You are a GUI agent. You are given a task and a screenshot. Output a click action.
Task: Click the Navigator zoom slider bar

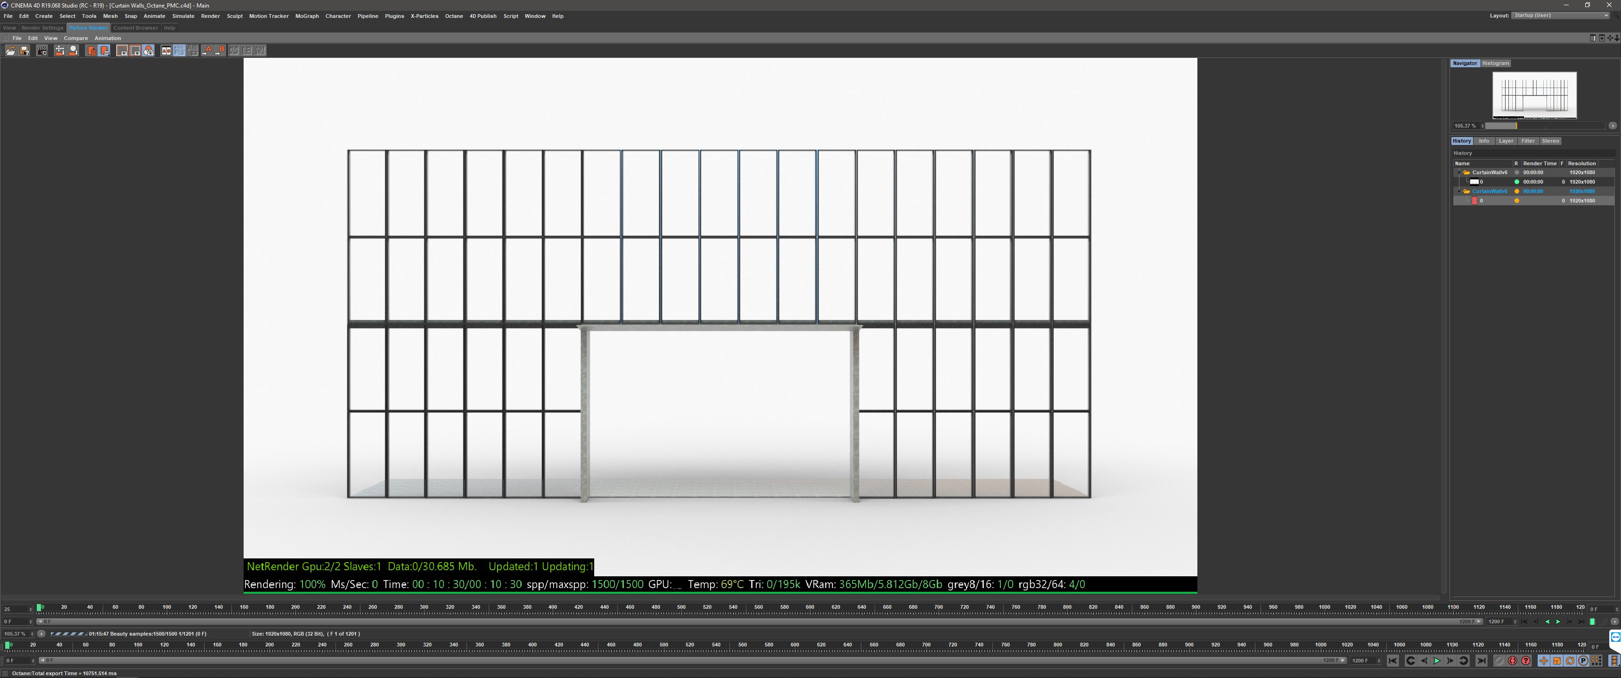(x=1544, y=126)
